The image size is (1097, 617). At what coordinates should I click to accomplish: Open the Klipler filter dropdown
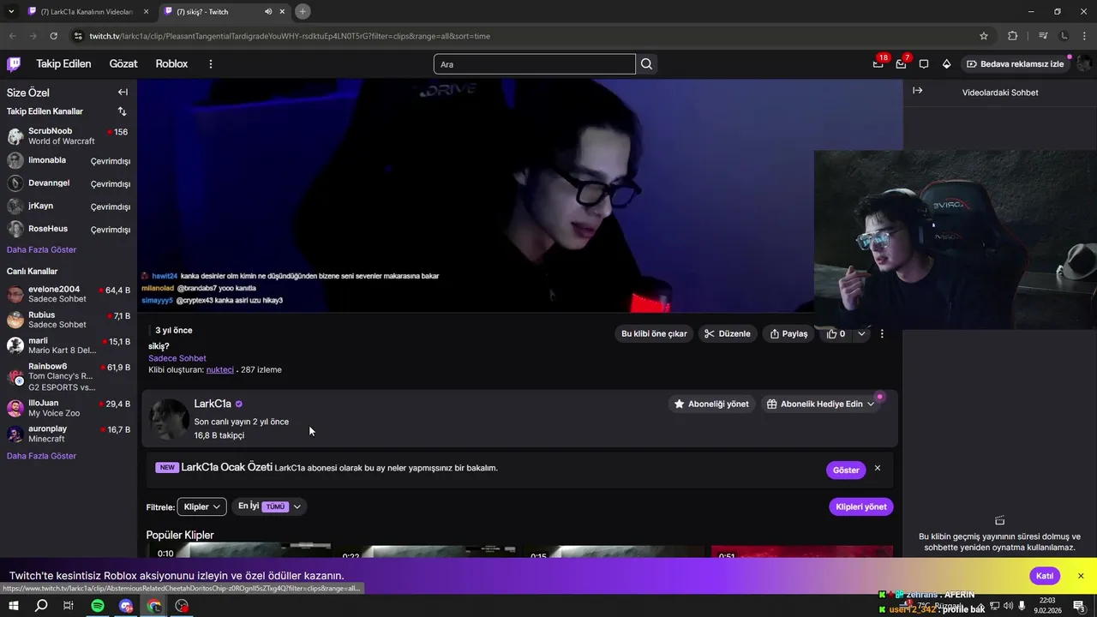pyautogui.click(x=201, y=506)
